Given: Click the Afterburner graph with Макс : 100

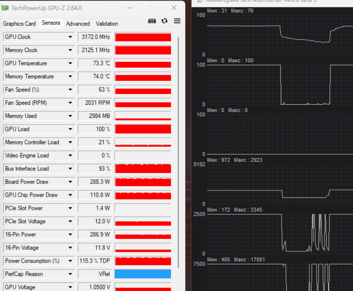Looking at the screenshot, I should pos(280,84).
